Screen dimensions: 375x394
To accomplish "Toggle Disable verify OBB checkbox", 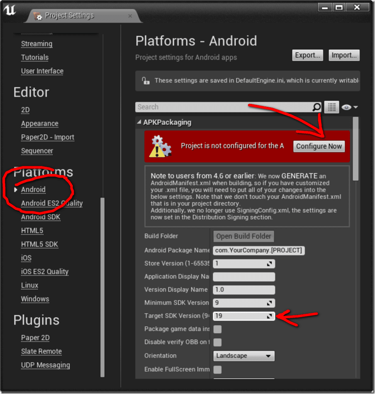I will [217, 342].
